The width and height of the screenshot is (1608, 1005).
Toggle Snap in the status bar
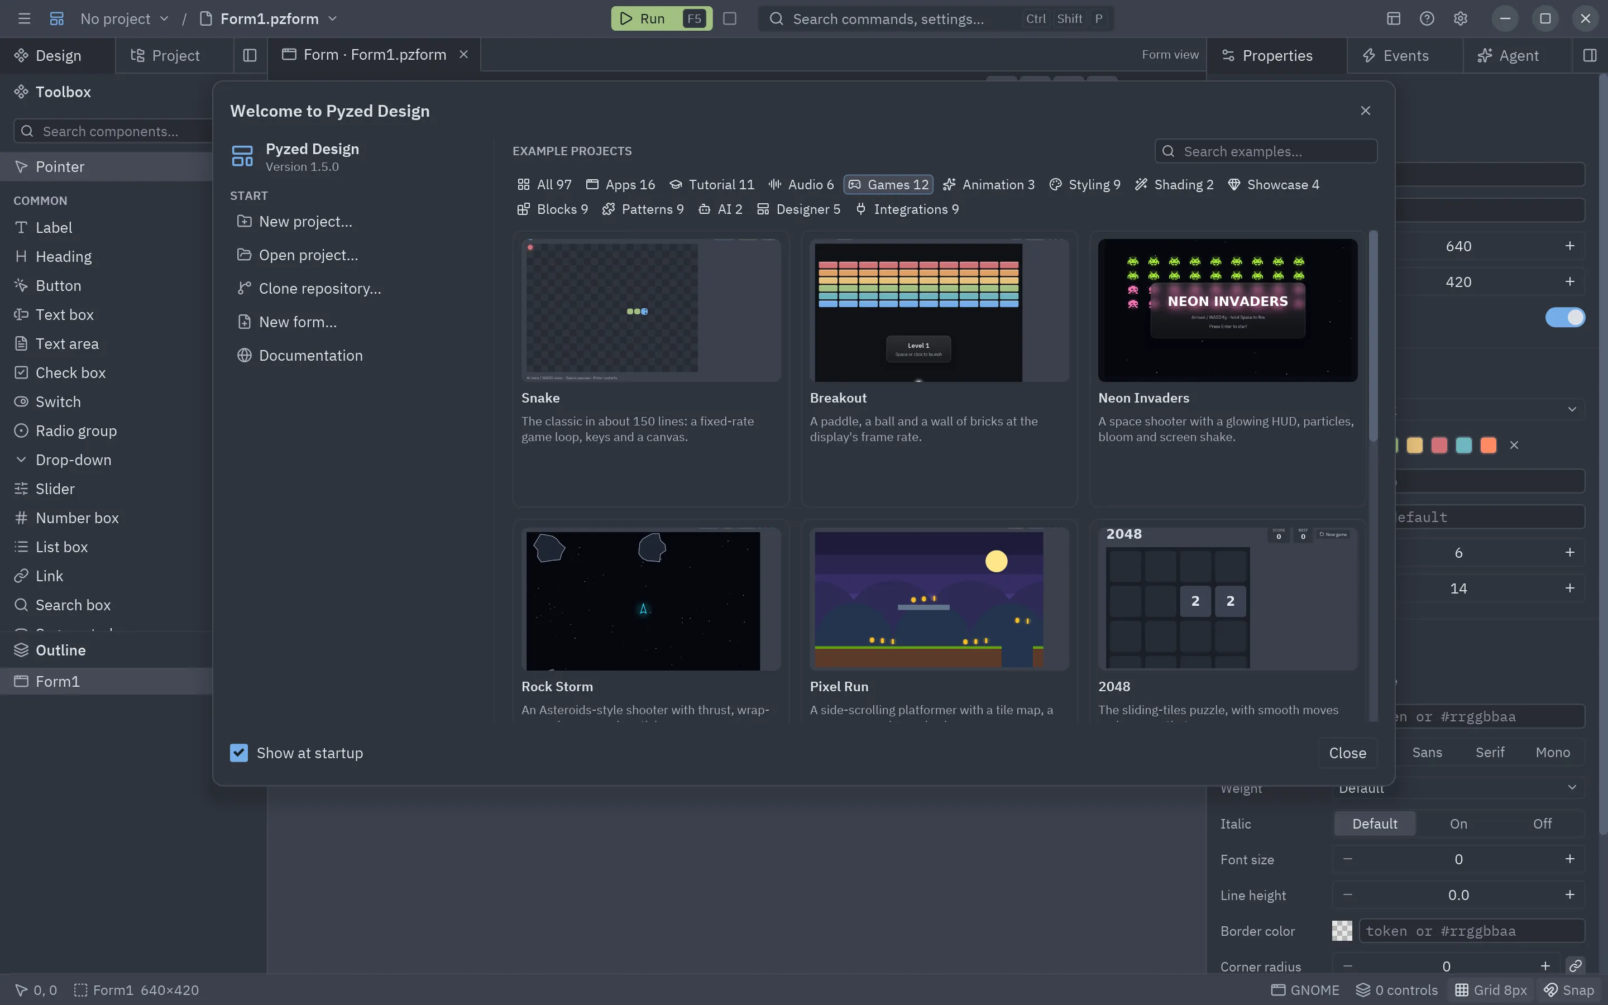[x=1569, y=990]
